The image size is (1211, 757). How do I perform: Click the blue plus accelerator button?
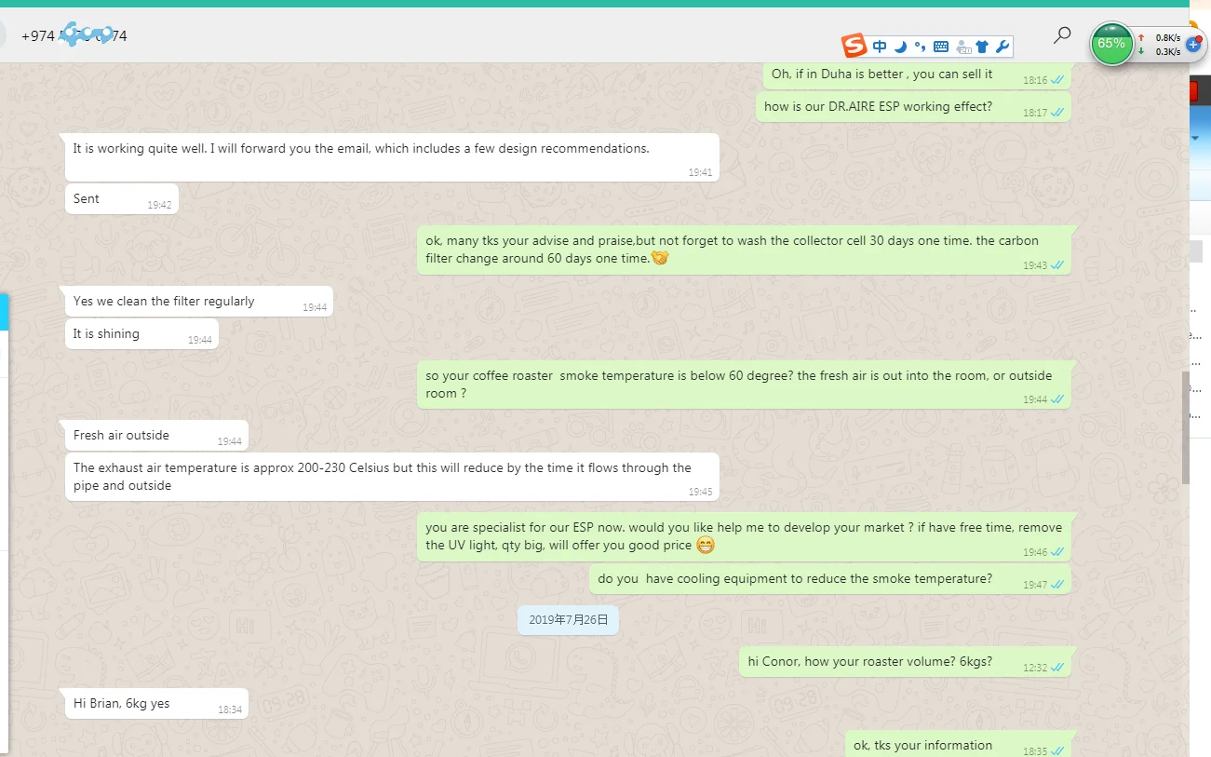(x=1194, y=45)
